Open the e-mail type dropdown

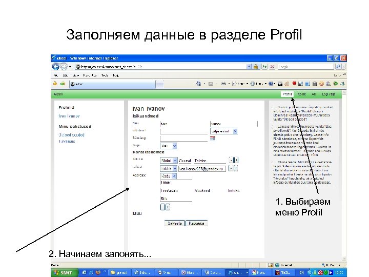pyautogui.click(x=168, y=169)
